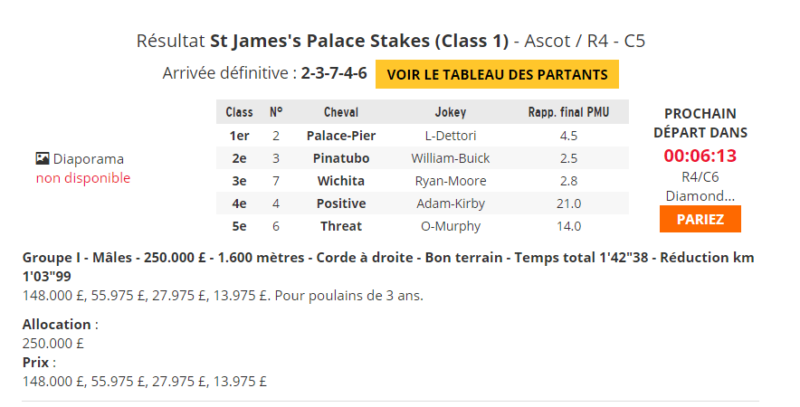Viewport: 800px width, 407px height.
Task: Click jockey name William-Buick
Action: [451, 158]
